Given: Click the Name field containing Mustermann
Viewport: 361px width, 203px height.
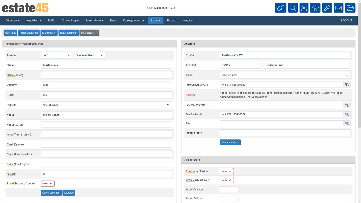Looking at the screenshot, I should coord(106,65).
